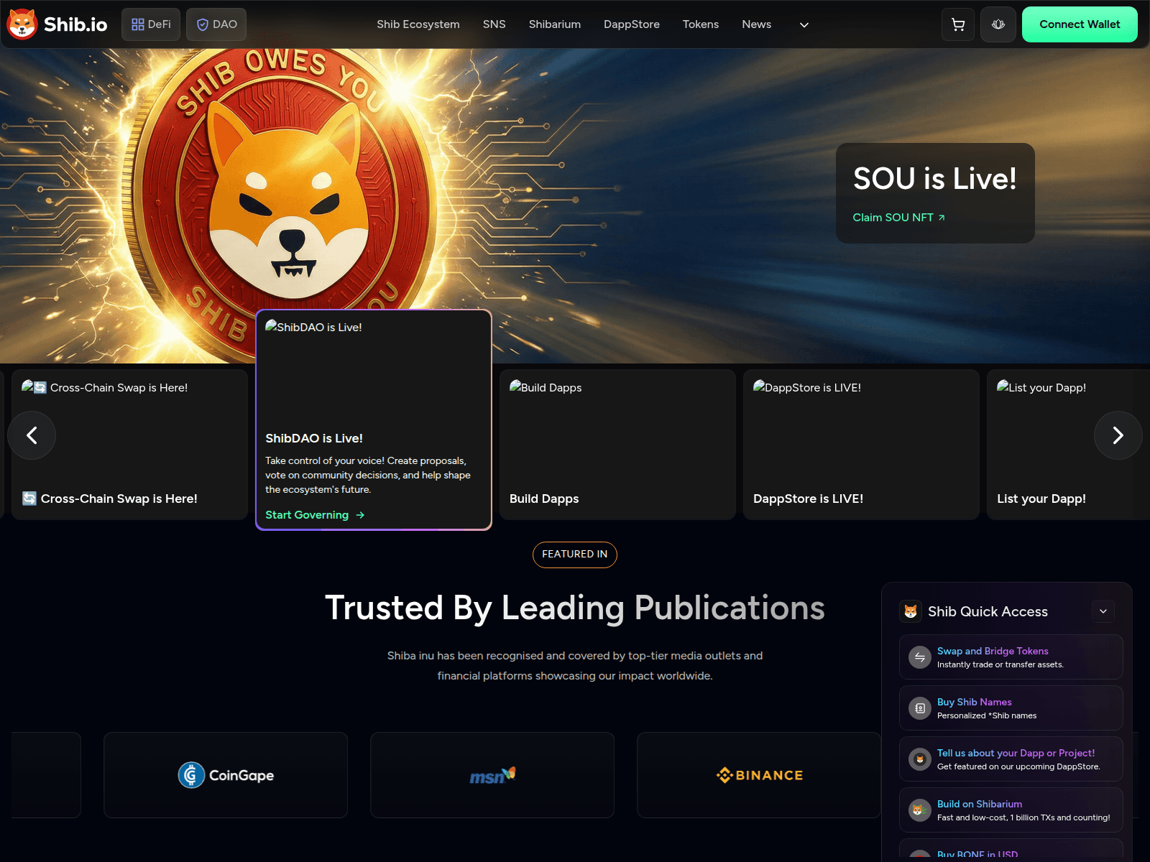
Task: Go to the DappStore menu item
Action: click(631, 24)
